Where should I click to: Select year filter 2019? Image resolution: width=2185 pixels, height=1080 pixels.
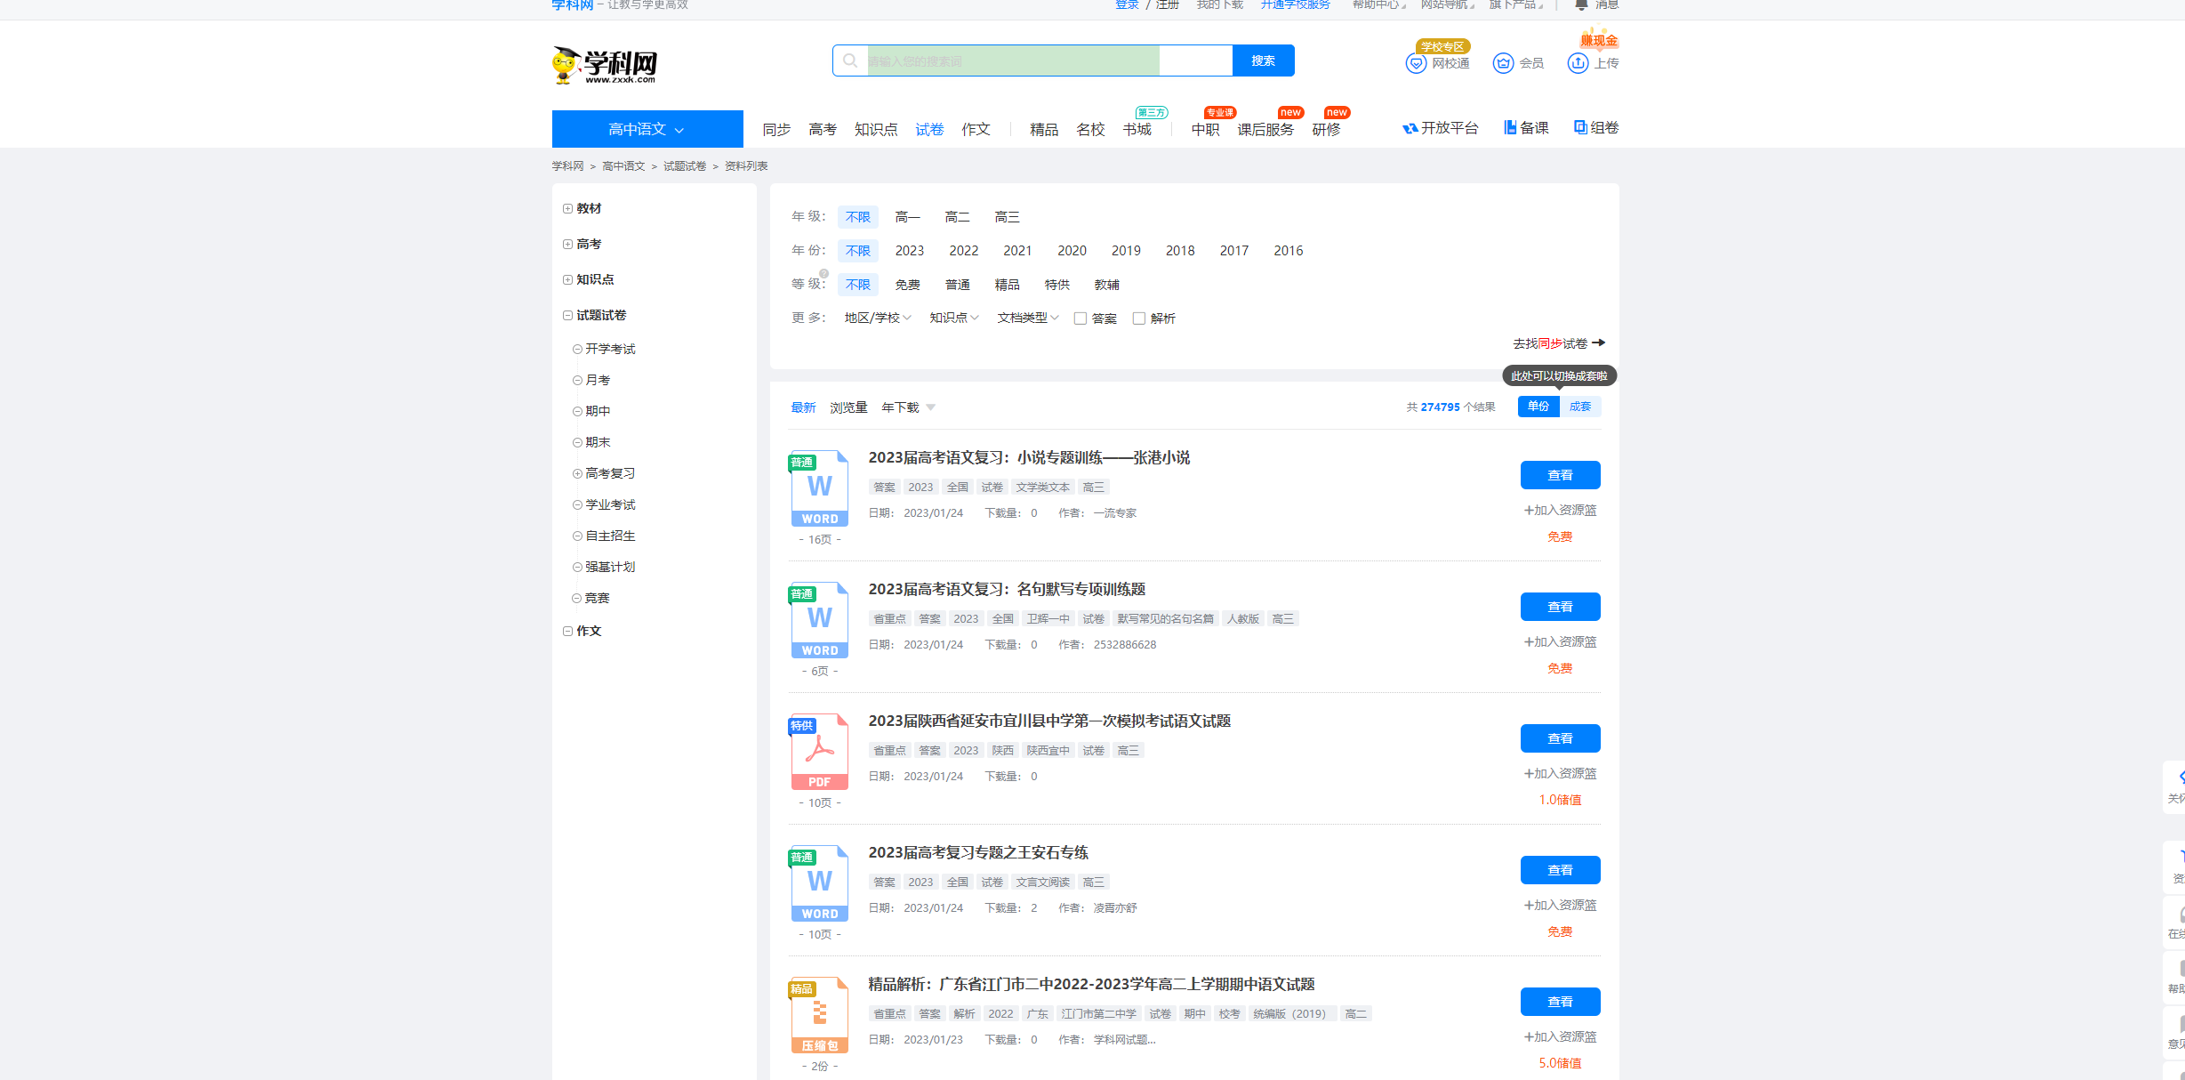click(1126, 251)
